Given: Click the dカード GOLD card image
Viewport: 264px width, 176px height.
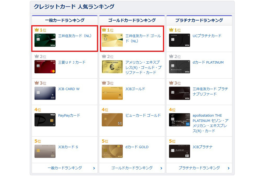Looking at the screenshot, I should tap(112, 151).
